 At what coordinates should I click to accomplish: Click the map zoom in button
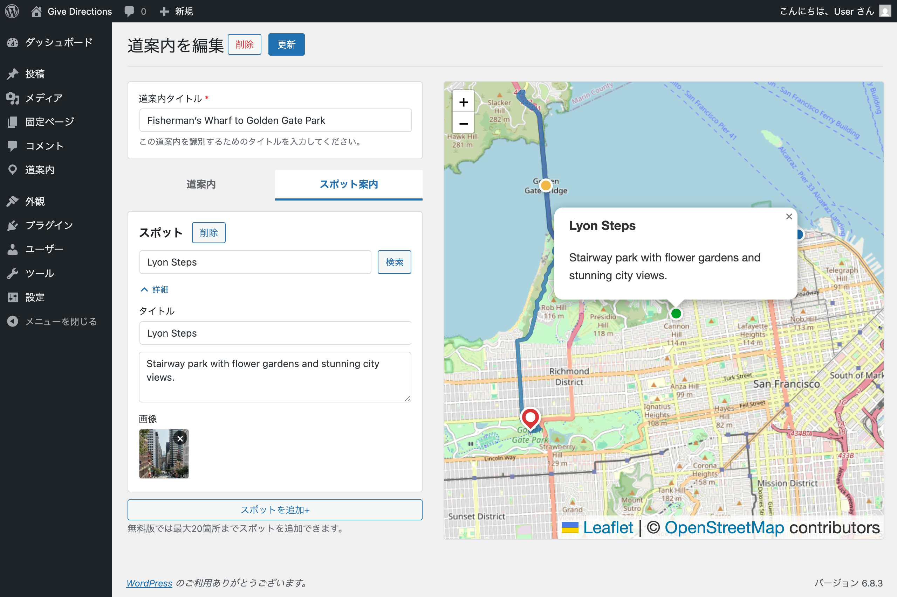tap(463, 102)
